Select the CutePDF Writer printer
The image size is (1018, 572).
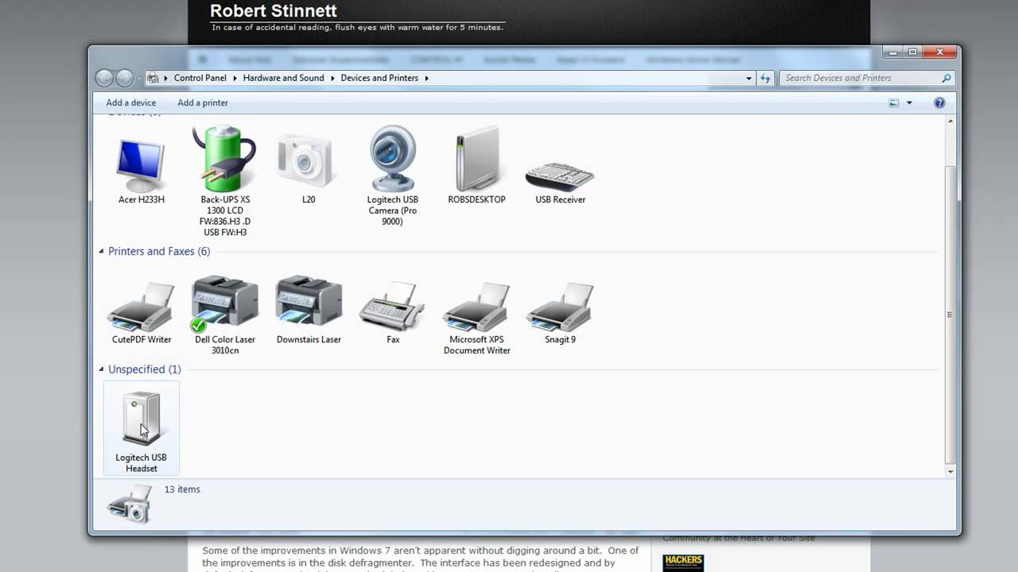tap(141, 306)
